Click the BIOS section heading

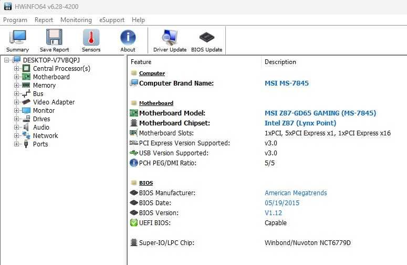pos(146,183)
